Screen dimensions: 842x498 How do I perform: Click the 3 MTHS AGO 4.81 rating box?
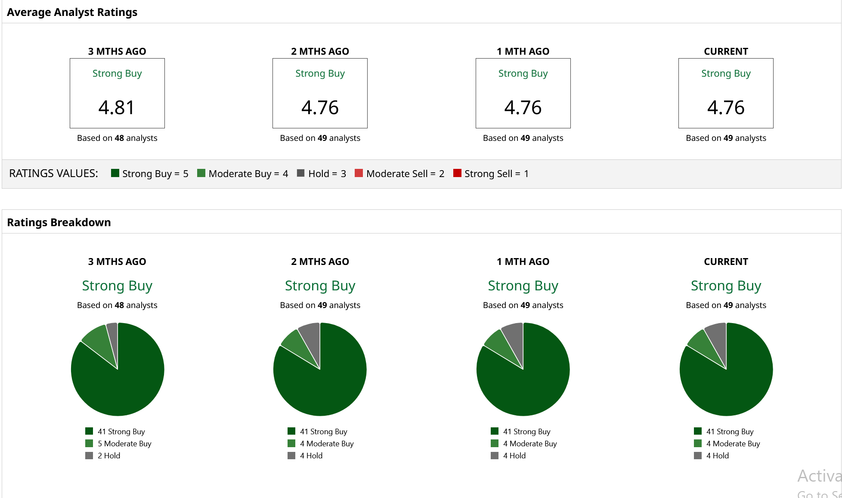pyautogui.click(x=117, y=93)
